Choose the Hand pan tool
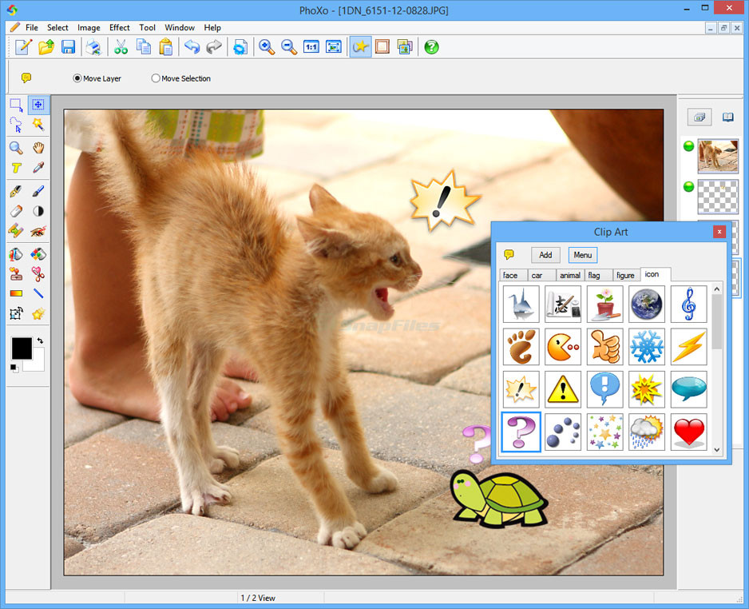The image size is (749, 609). [x=38, y=147]
